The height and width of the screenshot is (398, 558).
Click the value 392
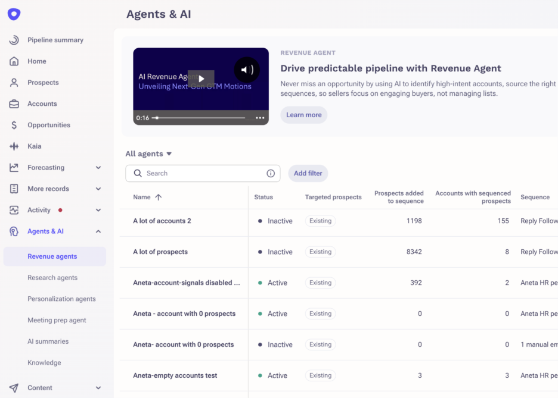tap(416, 283)
